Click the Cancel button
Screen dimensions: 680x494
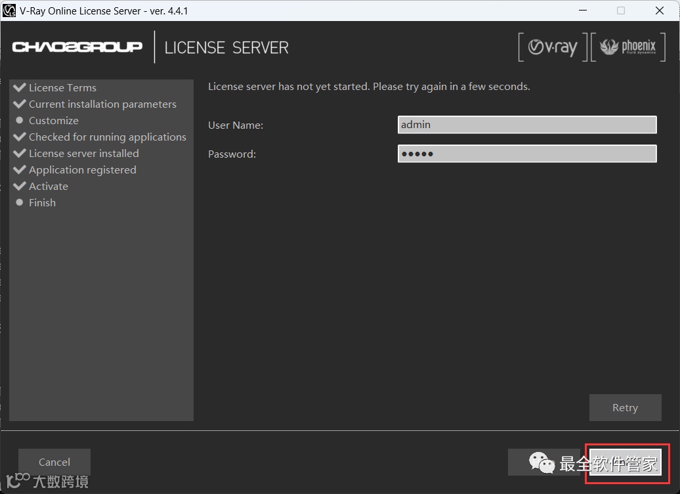coord(54,462)
